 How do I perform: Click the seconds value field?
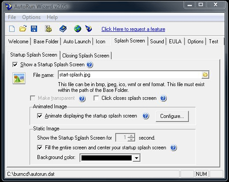point(122,137)
